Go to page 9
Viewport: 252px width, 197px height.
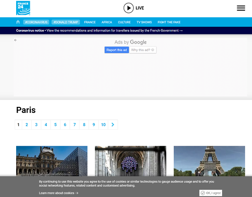[94, 125]
